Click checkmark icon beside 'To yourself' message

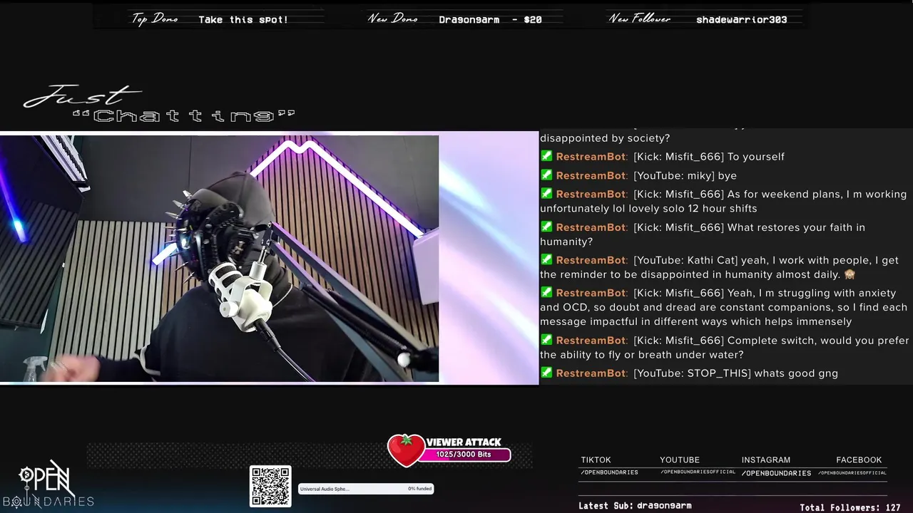(x=546, y=156)
